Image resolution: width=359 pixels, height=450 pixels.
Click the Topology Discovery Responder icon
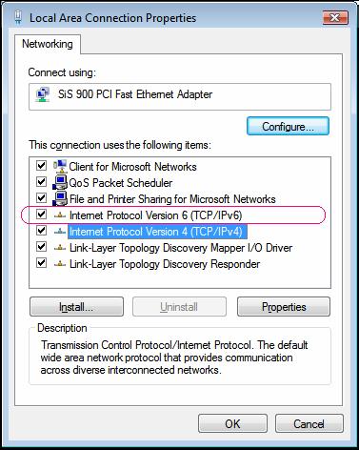pos(60,264)
